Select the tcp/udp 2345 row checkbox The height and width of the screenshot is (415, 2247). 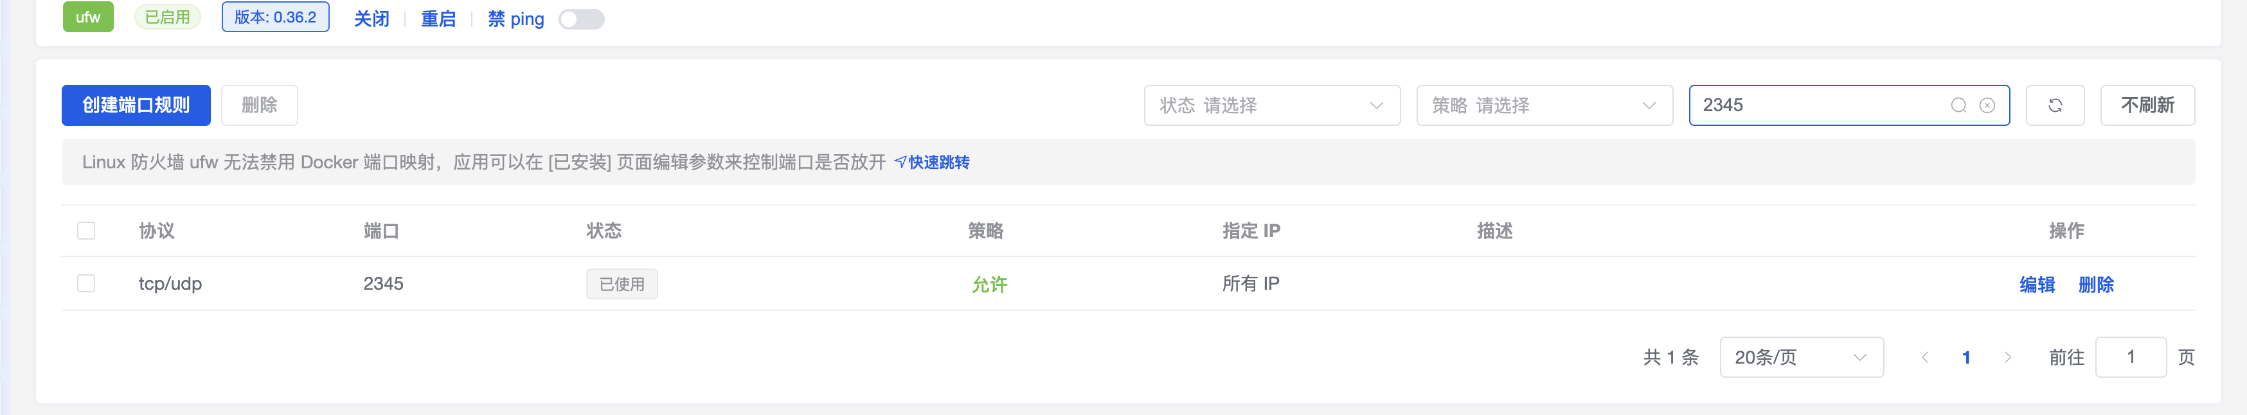86,283
